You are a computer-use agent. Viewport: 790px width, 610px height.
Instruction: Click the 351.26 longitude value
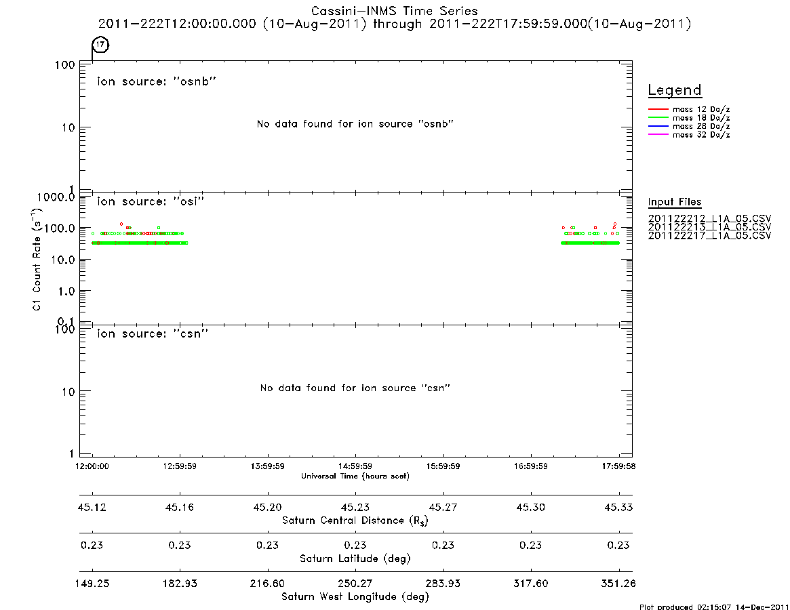tap(618, 584)
